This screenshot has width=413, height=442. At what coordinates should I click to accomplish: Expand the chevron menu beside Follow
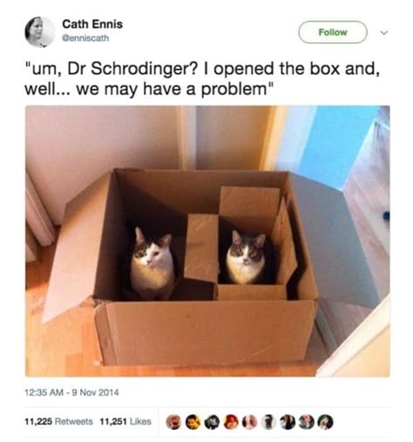384,32
